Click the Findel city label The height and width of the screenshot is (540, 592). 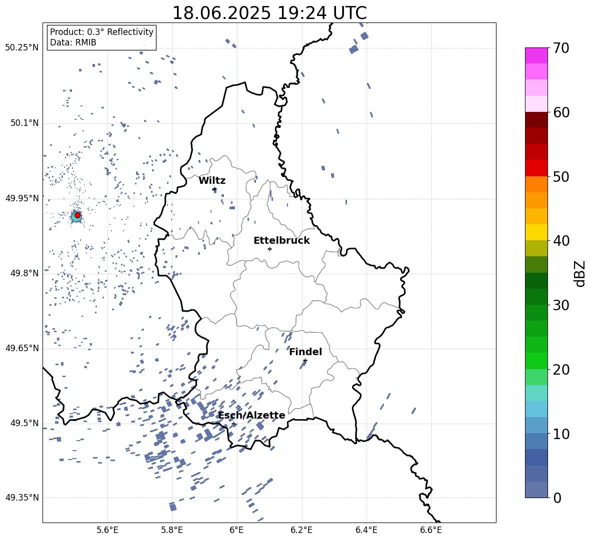click(x=305, y=352)
